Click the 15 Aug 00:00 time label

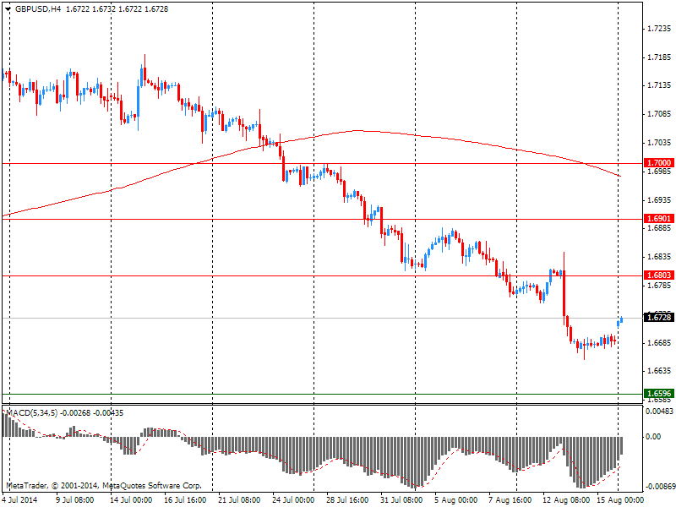tap(619, 500)
